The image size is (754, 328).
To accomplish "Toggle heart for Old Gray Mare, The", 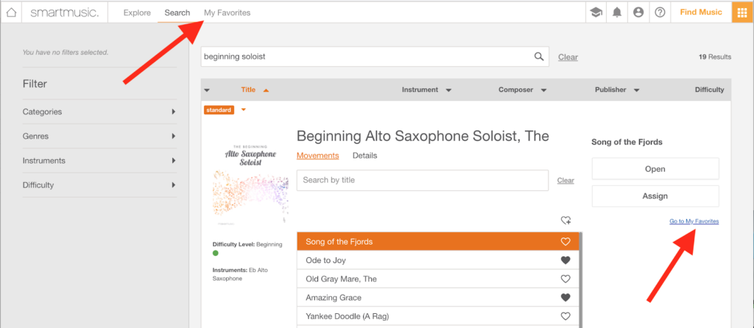I will tap(565, 279).
